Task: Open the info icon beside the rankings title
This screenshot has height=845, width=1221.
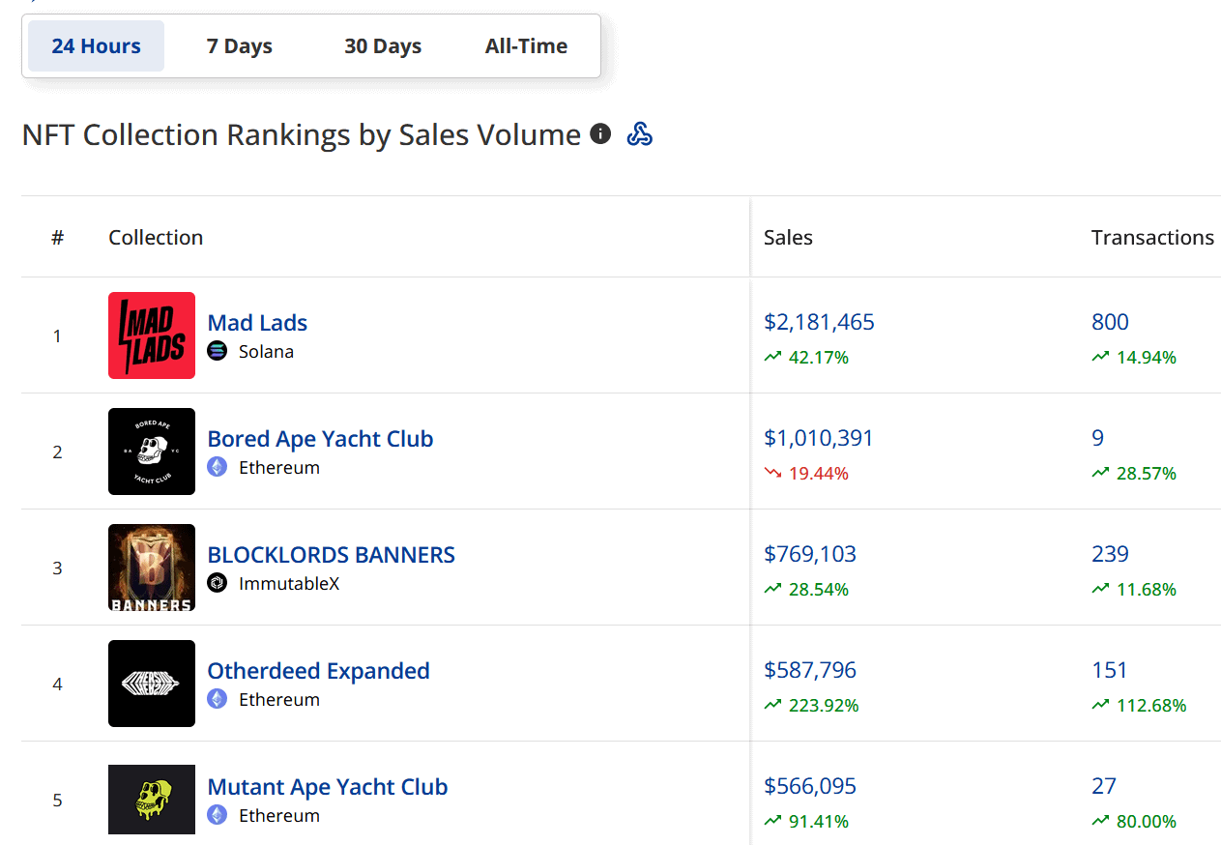Action: (600, 133)
